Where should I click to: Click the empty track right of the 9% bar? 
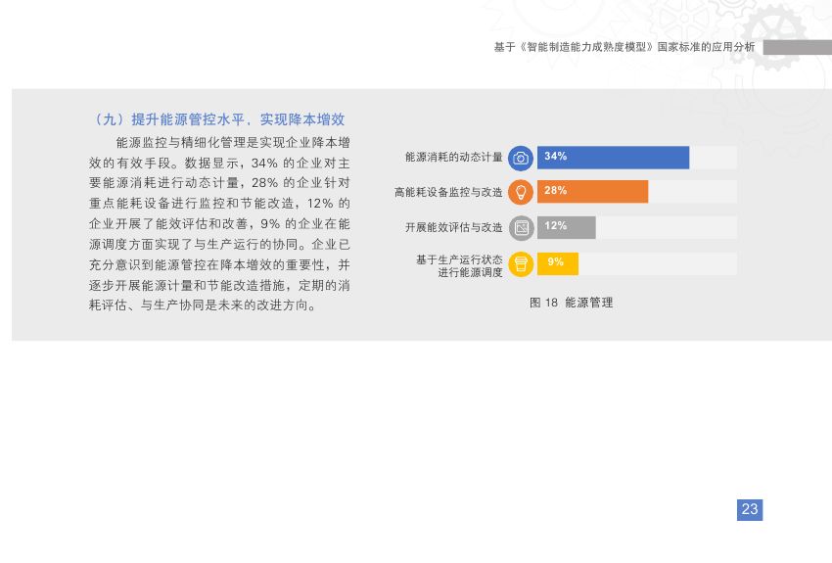click(657, 262)
